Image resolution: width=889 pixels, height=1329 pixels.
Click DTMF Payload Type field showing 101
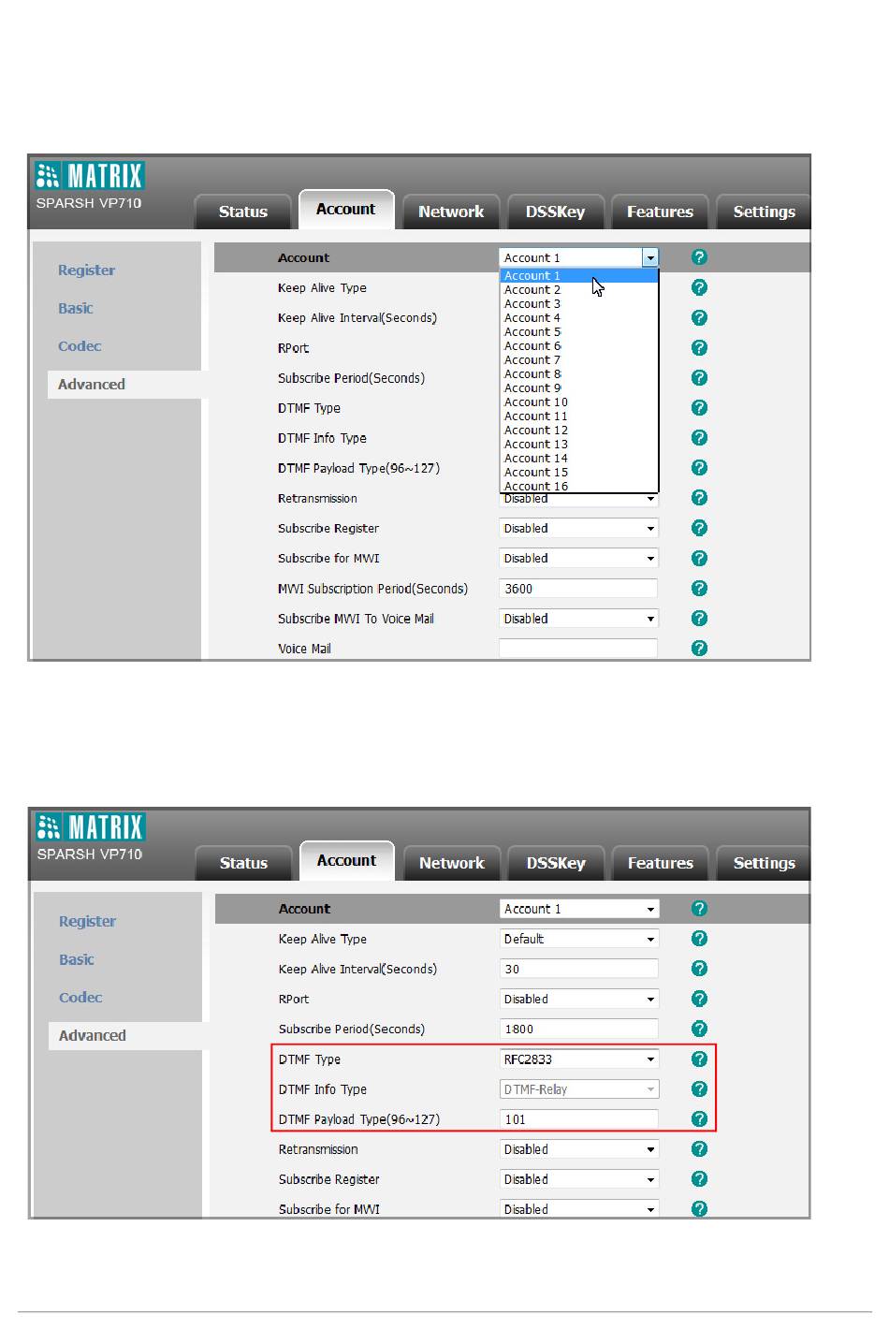(579, 1119)
